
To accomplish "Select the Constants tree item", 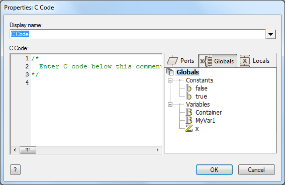I will 200,80.
